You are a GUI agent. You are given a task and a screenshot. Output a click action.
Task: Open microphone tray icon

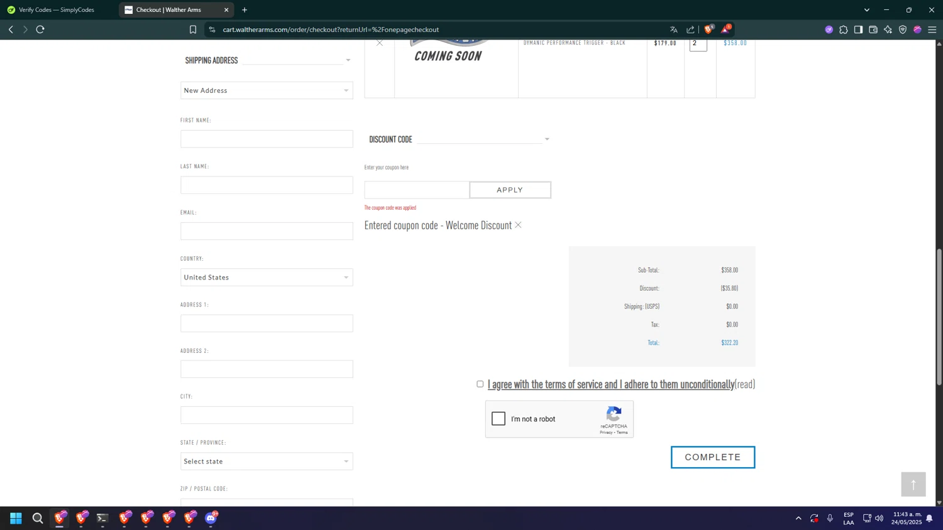[830, 518]
